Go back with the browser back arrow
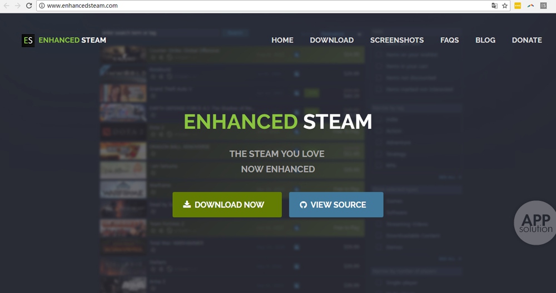The image size is (556, 293). point(6,6)
